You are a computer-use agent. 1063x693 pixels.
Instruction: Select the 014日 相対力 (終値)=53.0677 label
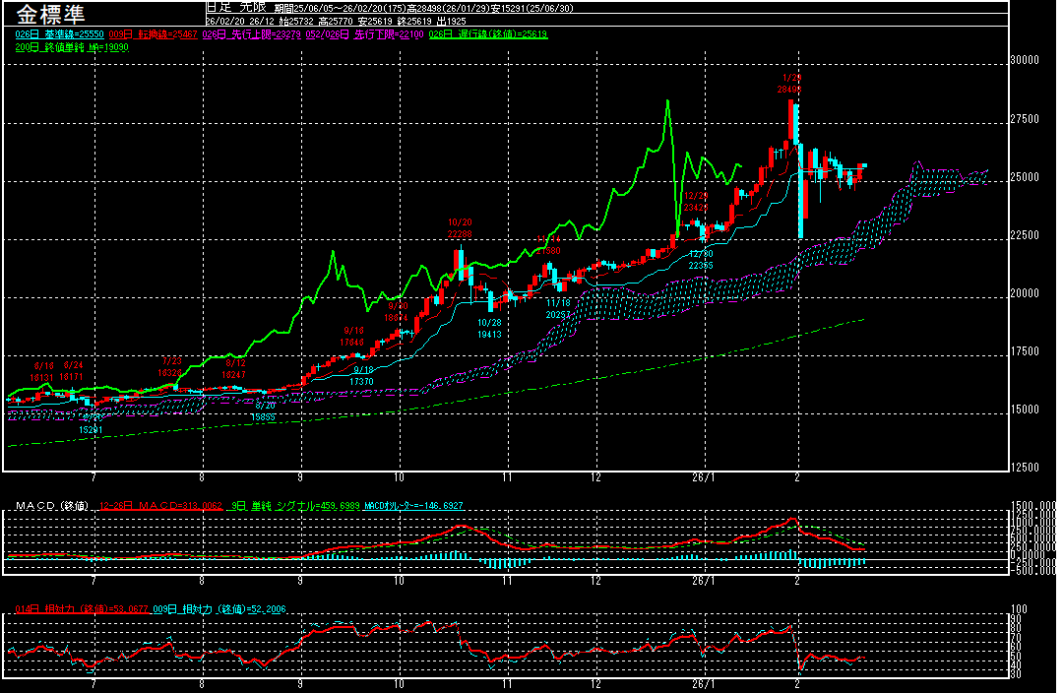(x=82, y=610)
